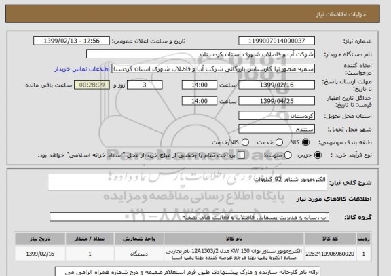Select the کالا radio button
The image size is (391, 276).
pyautogui.click(x=305, y=142)
